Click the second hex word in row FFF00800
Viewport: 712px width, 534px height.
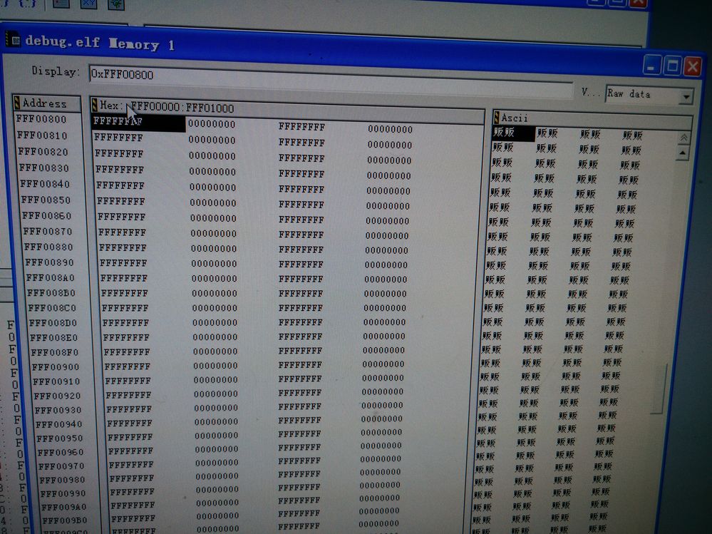[212, 124]
